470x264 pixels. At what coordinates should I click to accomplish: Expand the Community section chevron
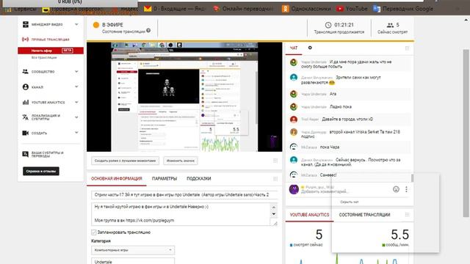point(76,72)
